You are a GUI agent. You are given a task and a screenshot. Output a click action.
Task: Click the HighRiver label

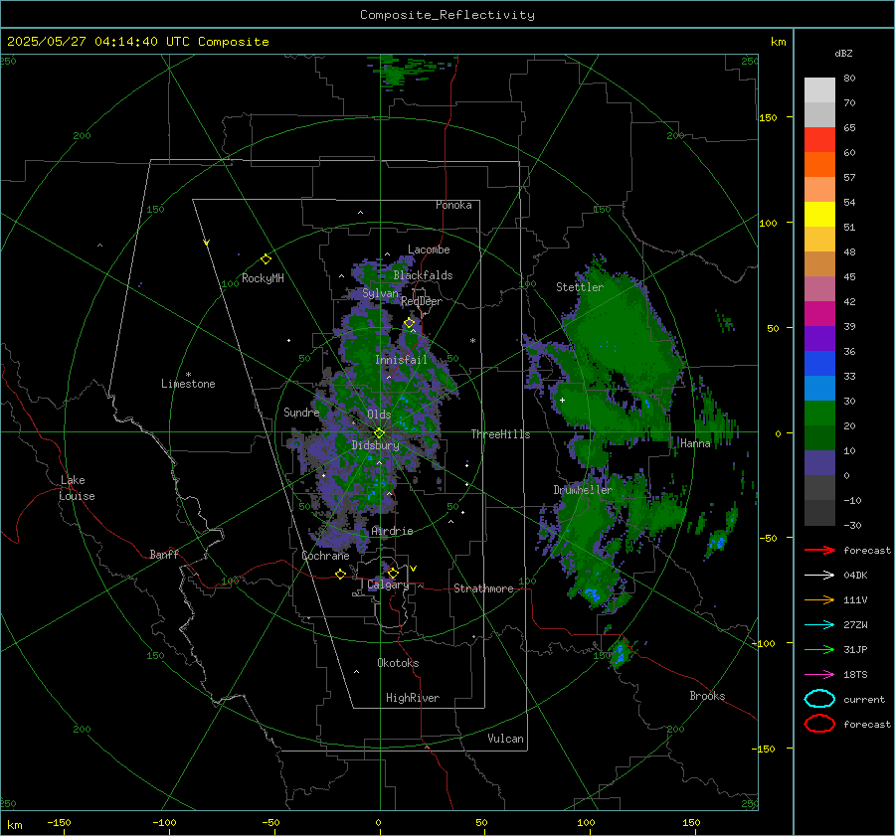(413, 698)
